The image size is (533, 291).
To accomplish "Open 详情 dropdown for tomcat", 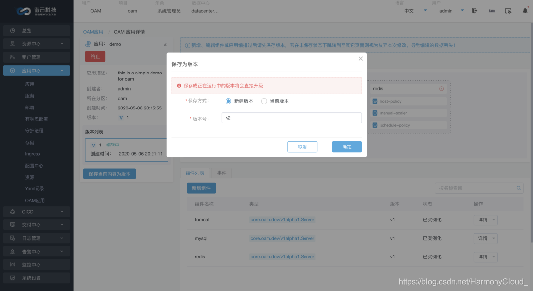I will [x=486, y=220].
